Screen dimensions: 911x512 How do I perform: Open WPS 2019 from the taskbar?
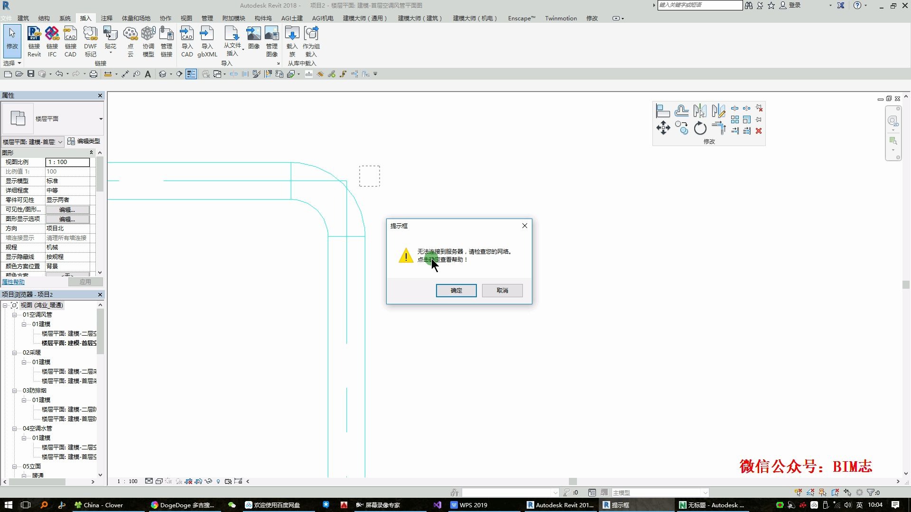click(469, 505)
